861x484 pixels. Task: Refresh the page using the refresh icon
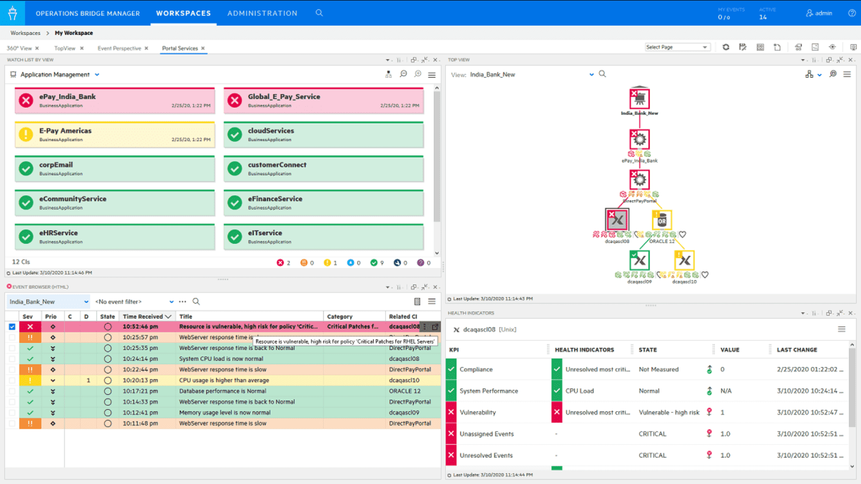pos(726,47)
